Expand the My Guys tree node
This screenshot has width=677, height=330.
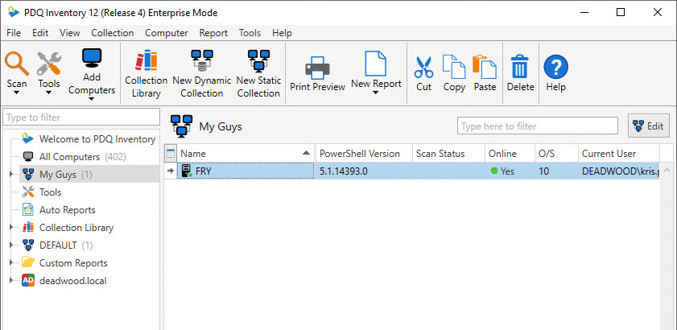pyautogui.click(x=11, y=175)
